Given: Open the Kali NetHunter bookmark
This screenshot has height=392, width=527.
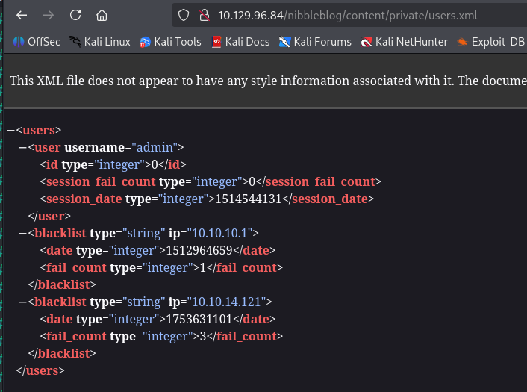Looking at the screenshot, I should [x=404, y=42].
